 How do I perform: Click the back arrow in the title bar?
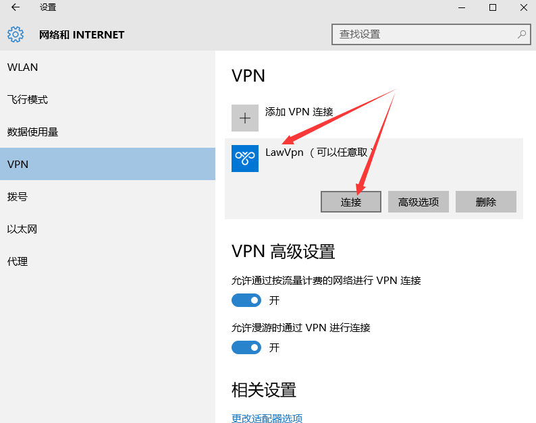pos(16,7)
